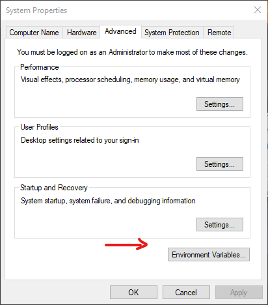Click the Performance group heading
This screenshot has width=268, height=305.
40,67
